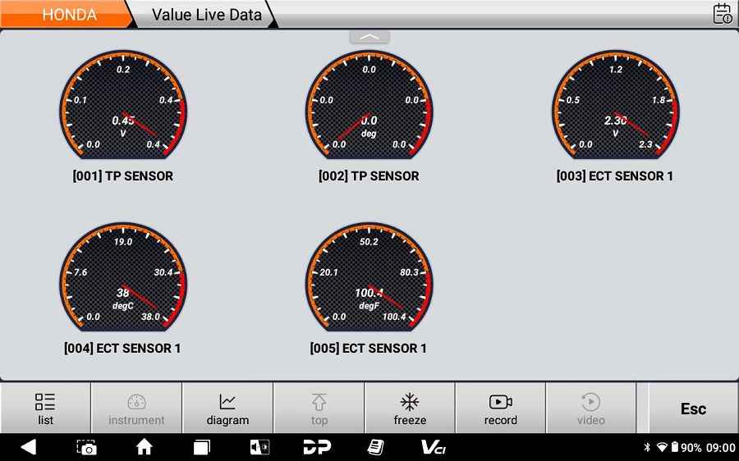Open the VCI connection status
The width and height of the screenshot is (739, 461).
[x=433, y=447]
